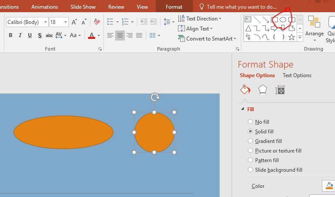The width and height of the screenshot is (335, 197).
Task: Select the Text Box shape in gallery
Action: 248,20
